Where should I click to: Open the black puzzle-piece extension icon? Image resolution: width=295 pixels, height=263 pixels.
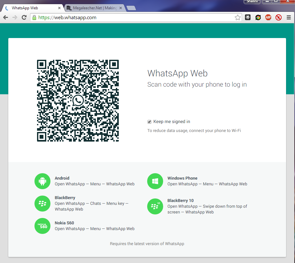(x=248, y=18)
